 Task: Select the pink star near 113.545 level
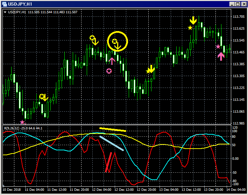(x=218, y=46)
